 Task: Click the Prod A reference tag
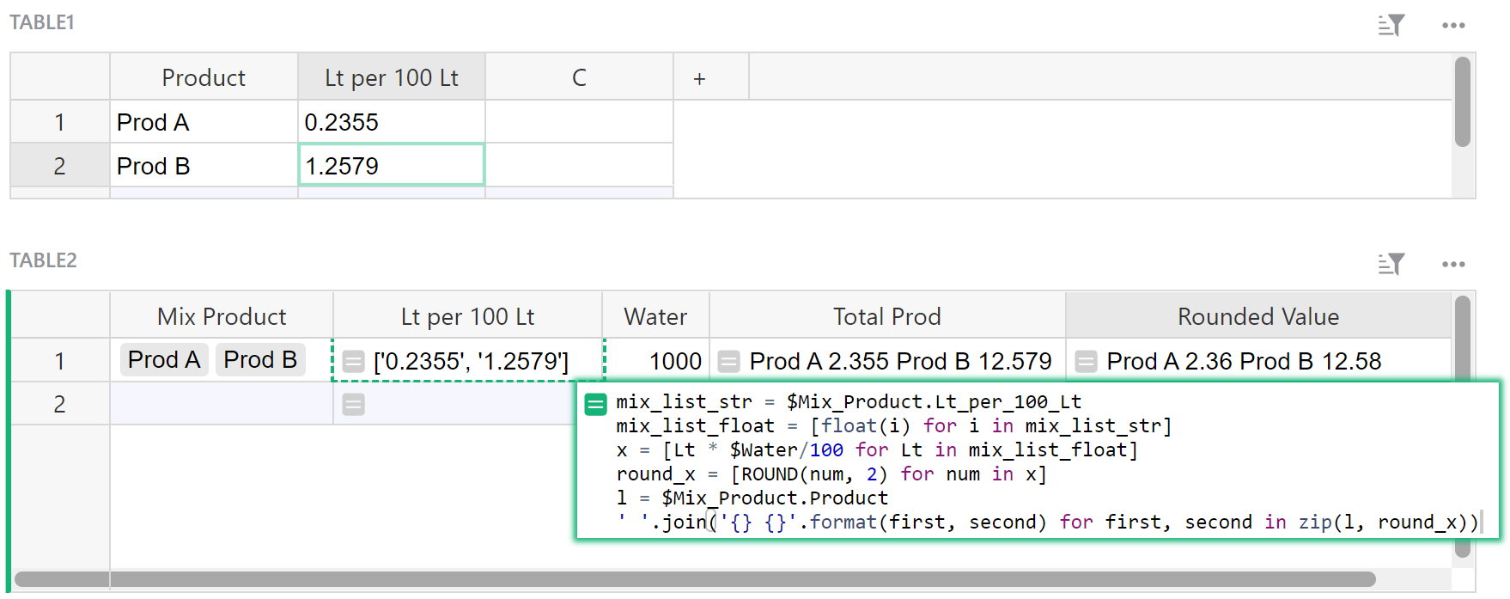pyautogui.click(x=164, y=360)
